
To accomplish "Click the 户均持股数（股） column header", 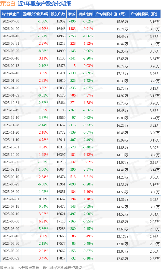I will (x=145, y=14).
